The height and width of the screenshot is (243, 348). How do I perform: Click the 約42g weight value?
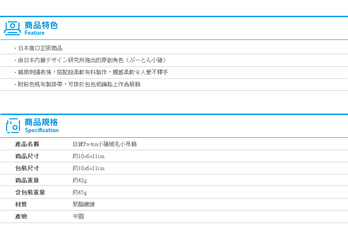[80, 180]
